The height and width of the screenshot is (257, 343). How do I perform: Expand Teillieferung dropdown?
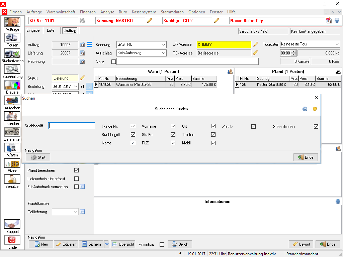pyautogui.click(x=76, y=212)
